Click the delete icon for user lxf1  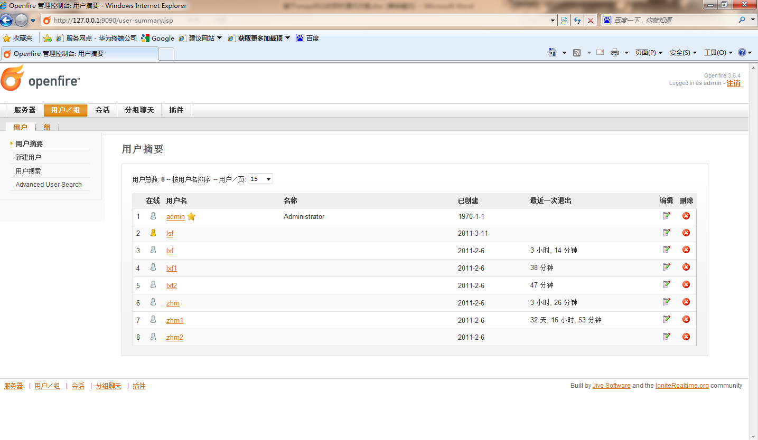click(x=686, y=267)
